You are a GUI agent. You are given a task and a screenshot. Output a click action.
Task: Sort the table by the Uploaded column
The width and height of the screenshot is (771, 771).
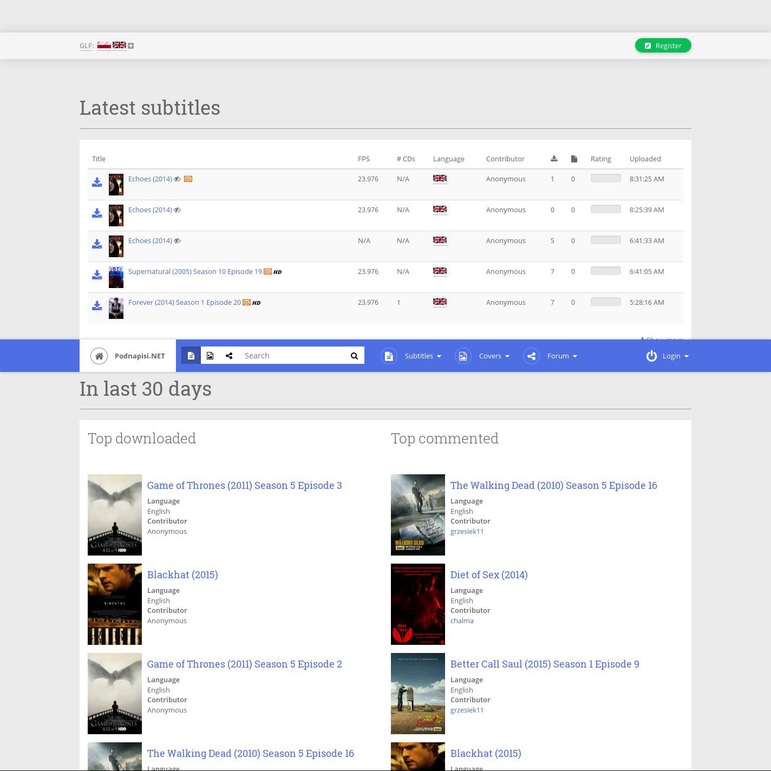click(x=645, y=159)
